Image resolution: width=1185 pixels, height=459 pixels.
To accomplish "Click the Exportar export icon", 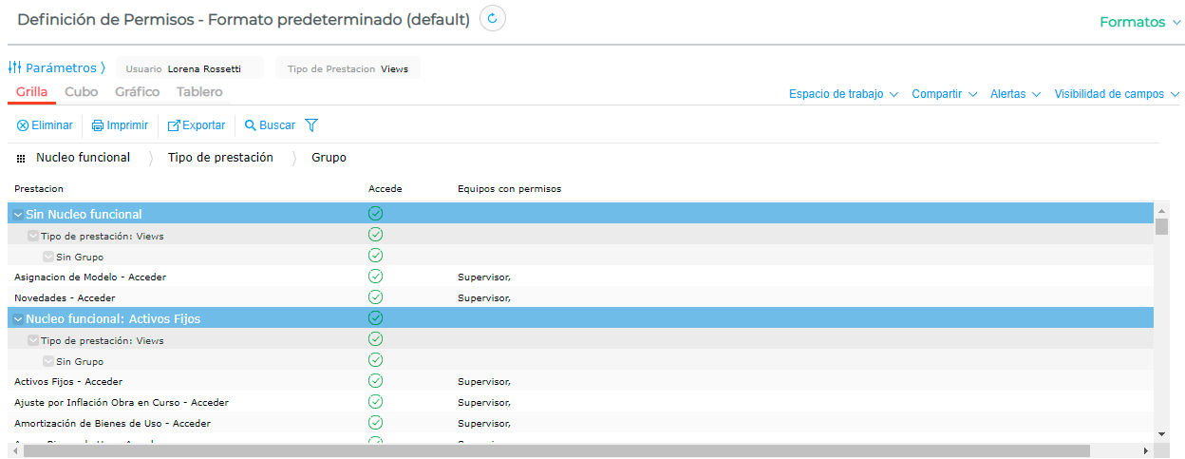I will 174,125.
